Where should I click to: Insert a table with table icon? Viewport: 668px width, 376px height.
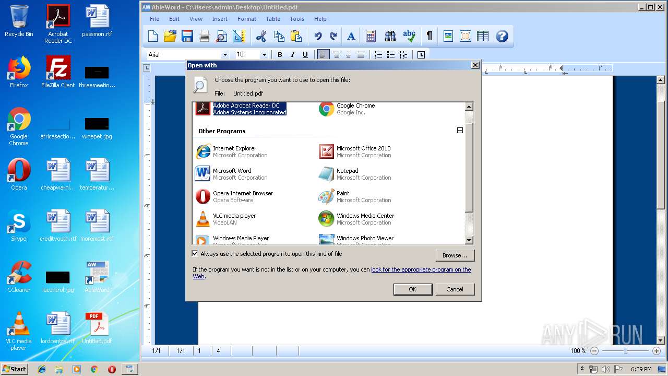(x=483, y=36)
